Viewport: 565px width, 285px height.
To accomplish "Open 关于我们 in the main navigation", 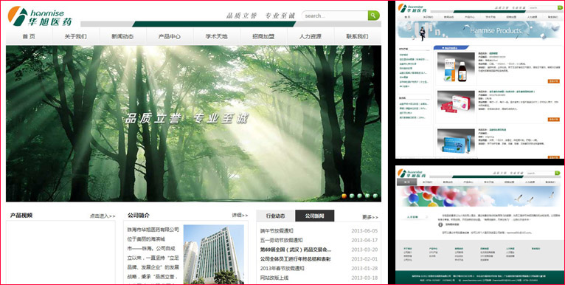I will click(x=76, y=36).
